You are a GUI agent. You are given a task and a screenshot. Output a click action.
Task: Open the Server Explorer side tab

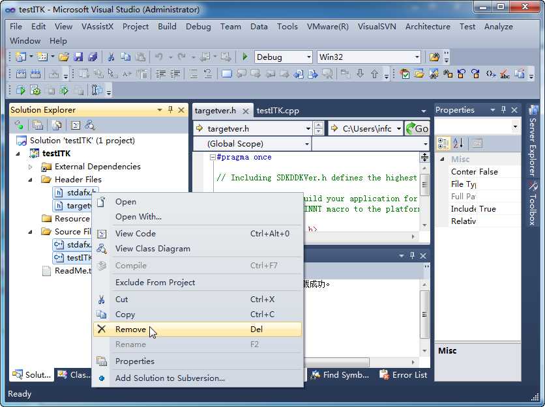coord(533,141)
